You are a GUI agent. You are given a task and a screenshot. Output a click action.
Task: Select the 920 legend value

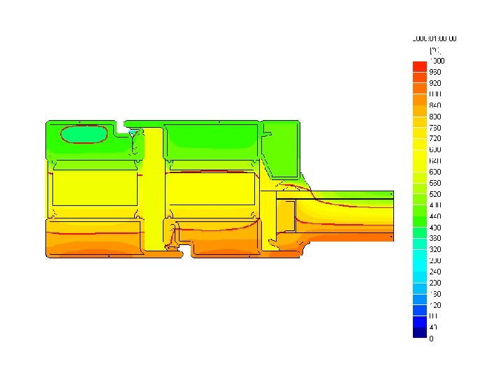coord(435,83)
